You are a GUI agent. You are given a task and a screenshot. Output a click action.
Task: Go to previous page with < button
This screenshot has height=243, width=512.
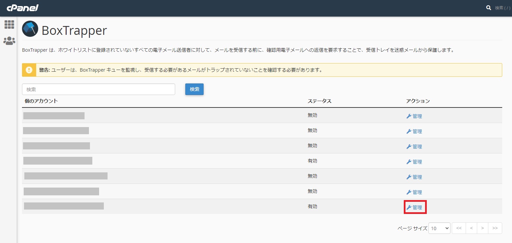471,228
